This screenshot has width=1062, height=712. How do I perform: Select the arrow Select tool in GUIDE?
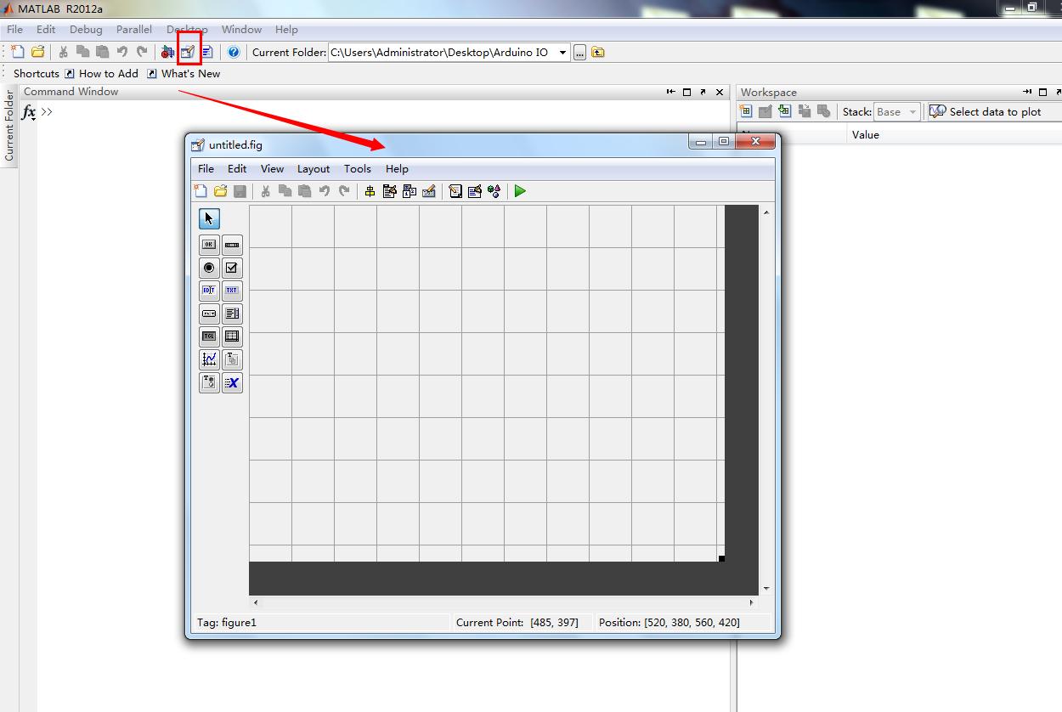pos(209,218)
